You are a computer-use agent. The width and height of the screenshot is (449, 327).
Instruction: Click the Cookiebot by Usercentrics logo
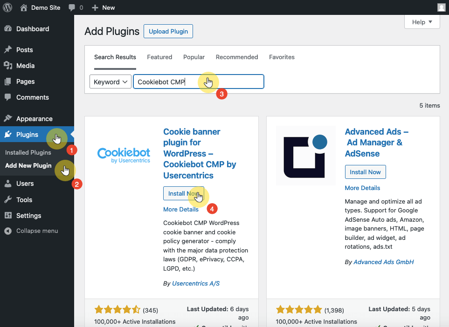(x=124, y=155)
